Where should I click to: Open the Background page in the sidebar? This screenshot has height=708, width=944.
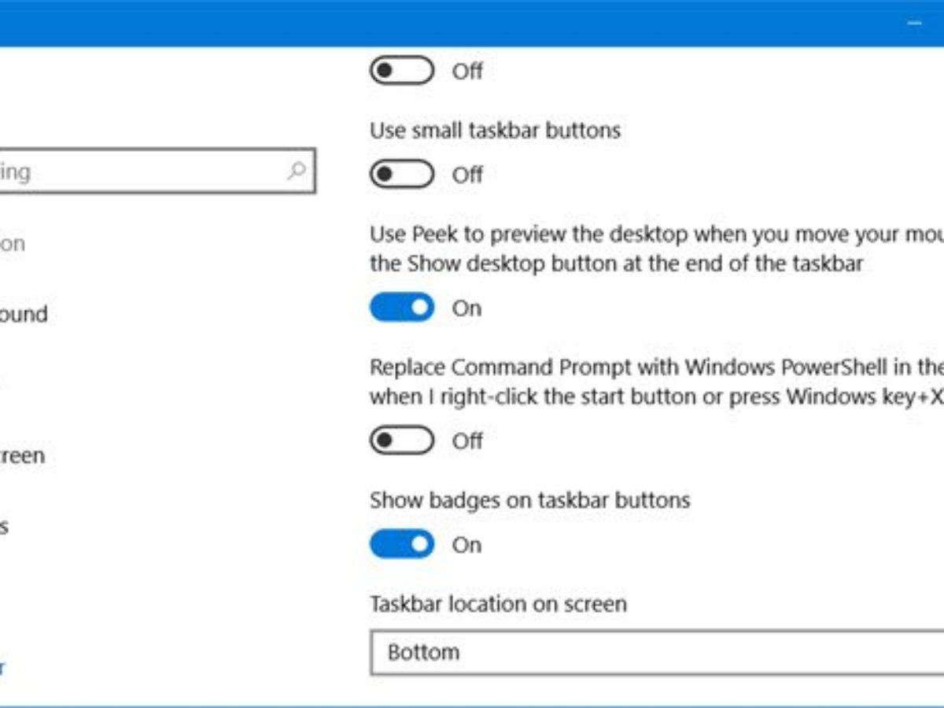click(x=24, y=314)
